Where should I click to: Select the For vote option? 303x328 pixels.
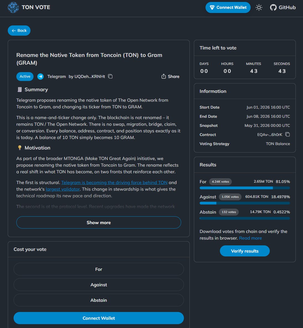coord(99,269)
